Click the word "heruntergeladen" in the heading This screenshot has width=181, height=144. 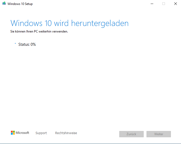[x=100, y=23]
